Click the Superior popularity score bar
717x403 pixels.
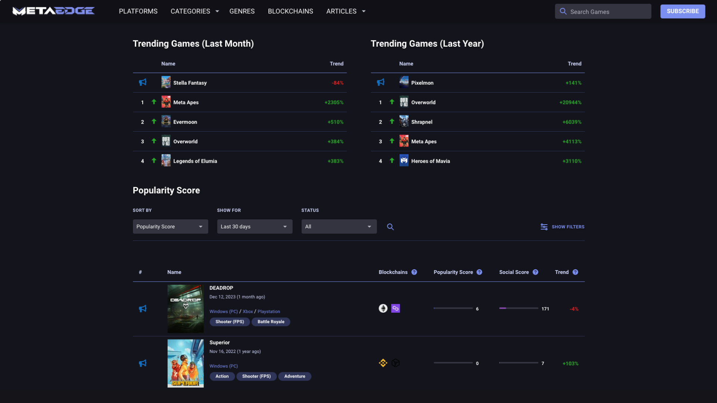(453, 363)
